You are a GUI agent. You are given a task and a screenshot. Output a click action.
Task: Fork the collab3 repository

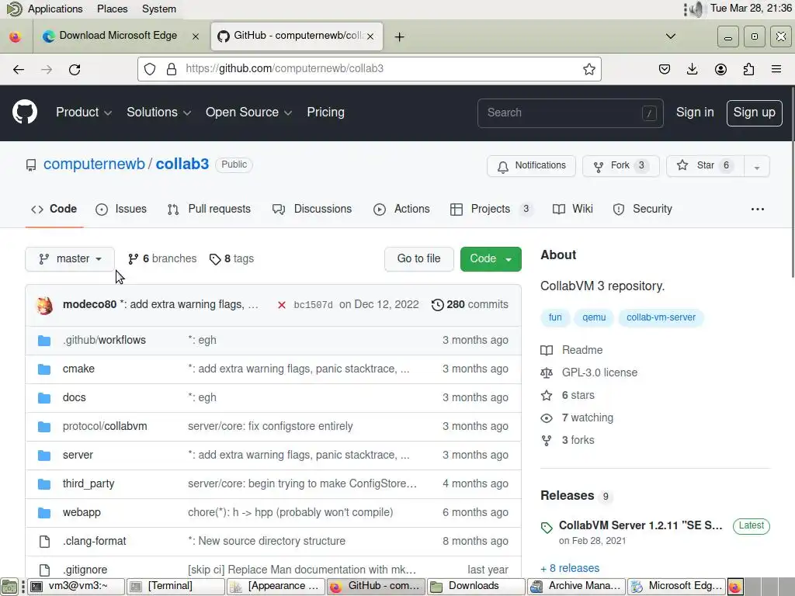[620, 166]
